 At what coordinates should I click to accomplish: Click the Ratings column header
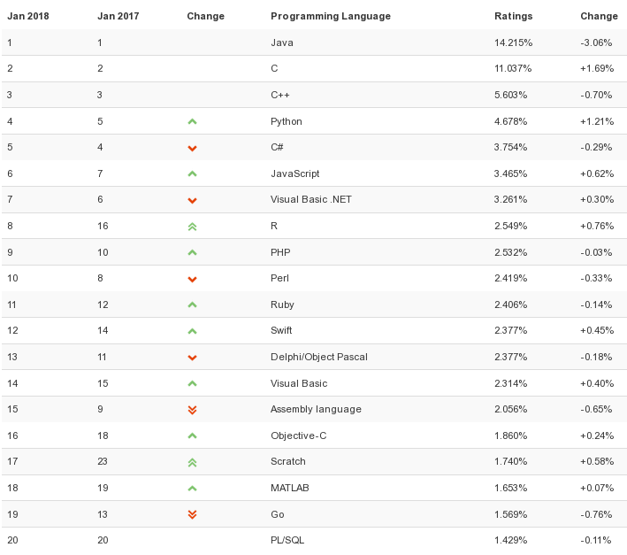point(513,16)
